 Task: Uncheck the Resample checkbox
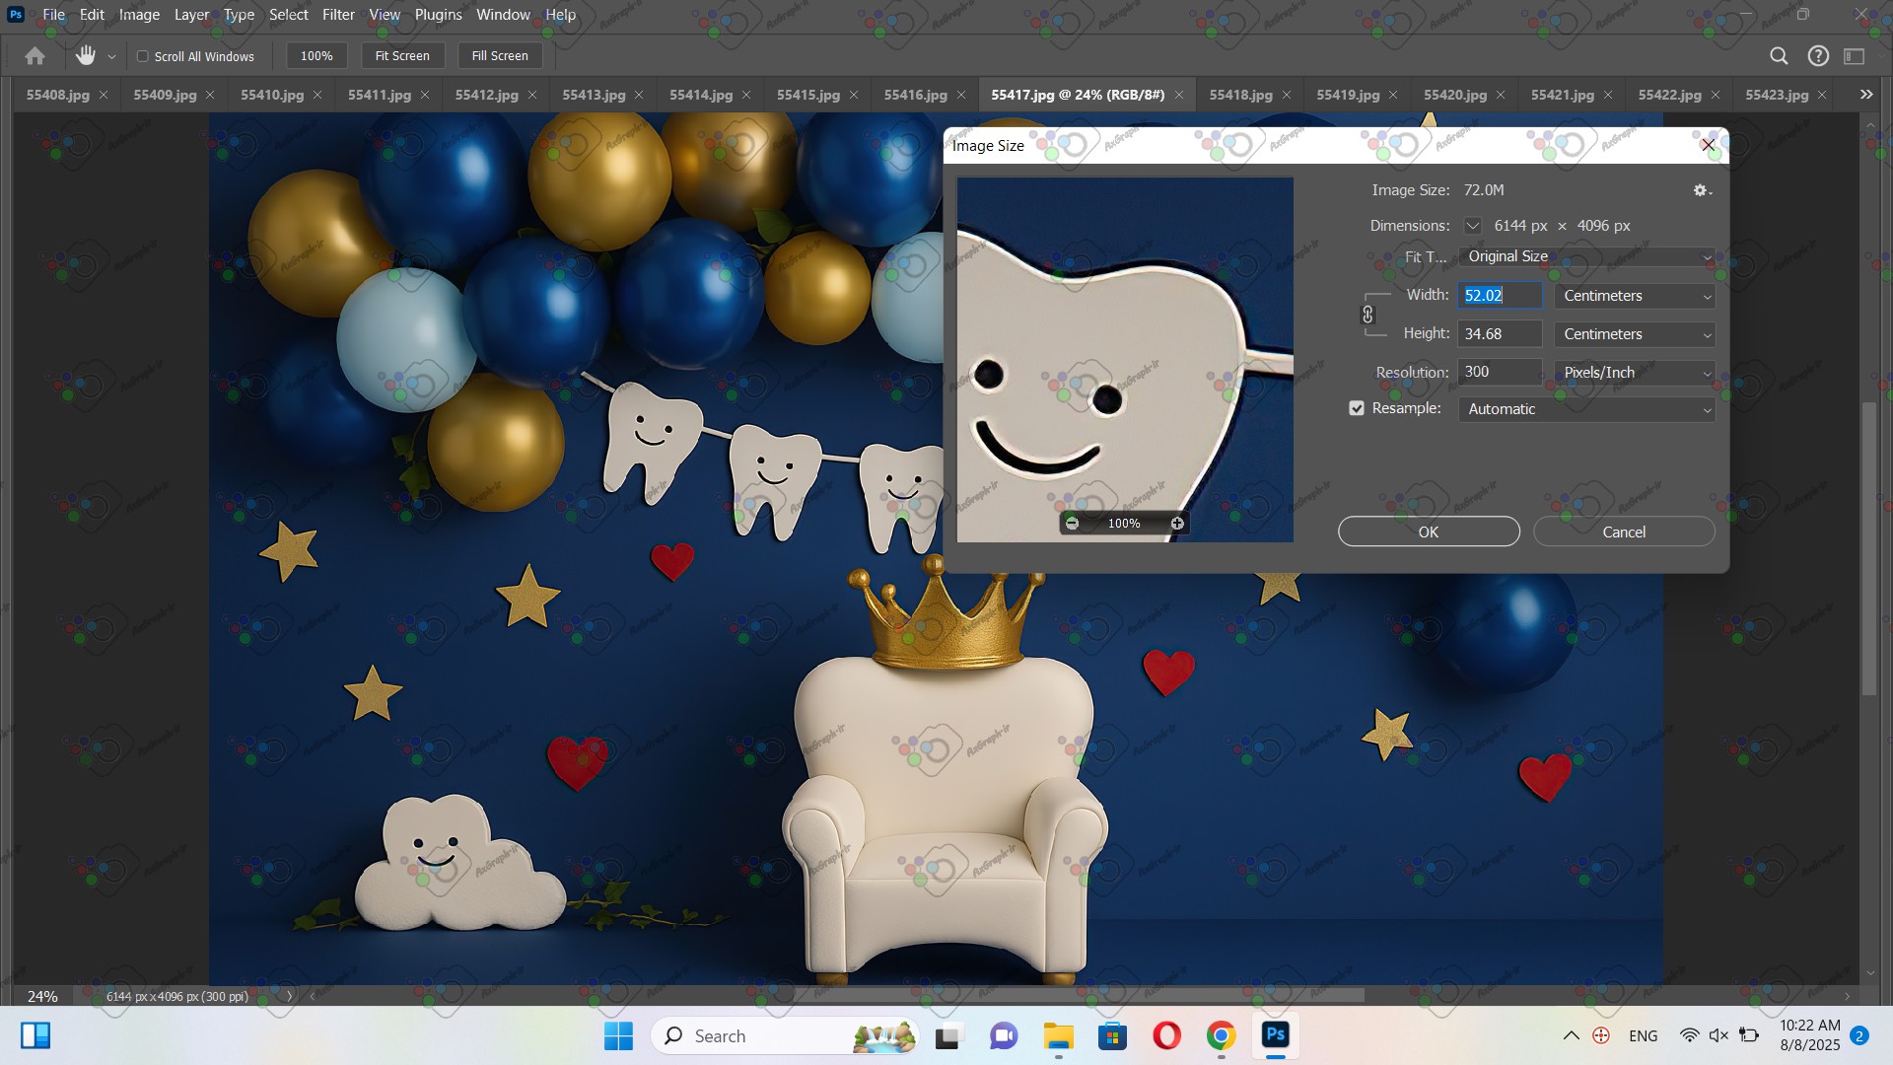pos(1357,408)
